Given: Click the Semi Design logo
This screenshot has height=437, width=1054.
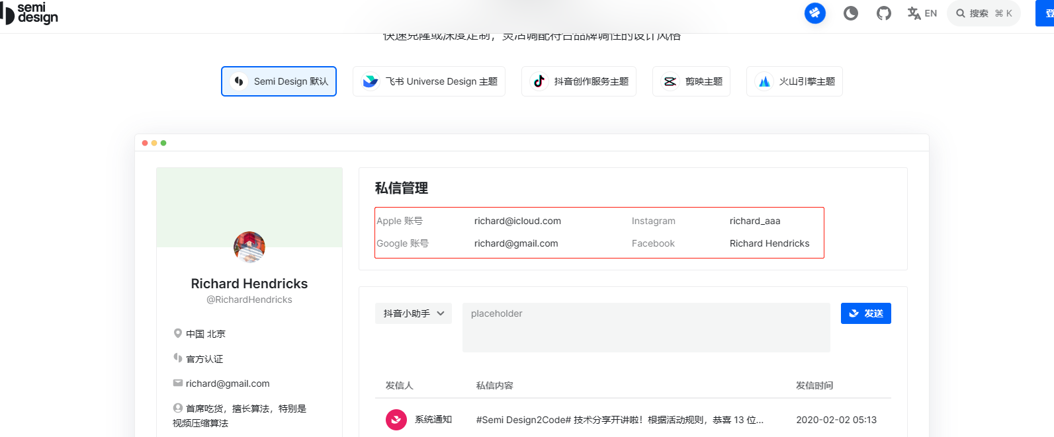Looking at the screenshot, I should pos(29,13).
